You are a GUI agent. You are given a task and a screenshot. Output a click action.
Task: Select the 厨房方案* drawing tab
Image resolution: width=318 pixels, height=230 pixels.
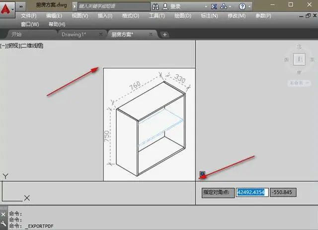(x=122, y=34)
